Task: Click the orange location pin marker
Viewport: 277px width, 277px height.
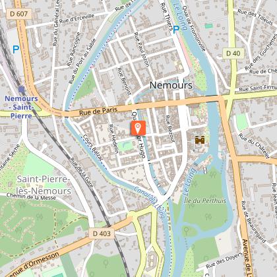Action: tap(138, 128)
